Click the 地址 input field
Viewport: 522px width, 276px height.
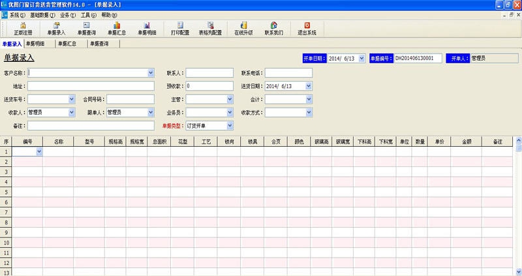[x=90, y=85]
